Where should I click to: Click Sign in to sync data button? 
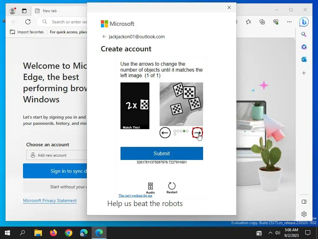pos(55,171)
